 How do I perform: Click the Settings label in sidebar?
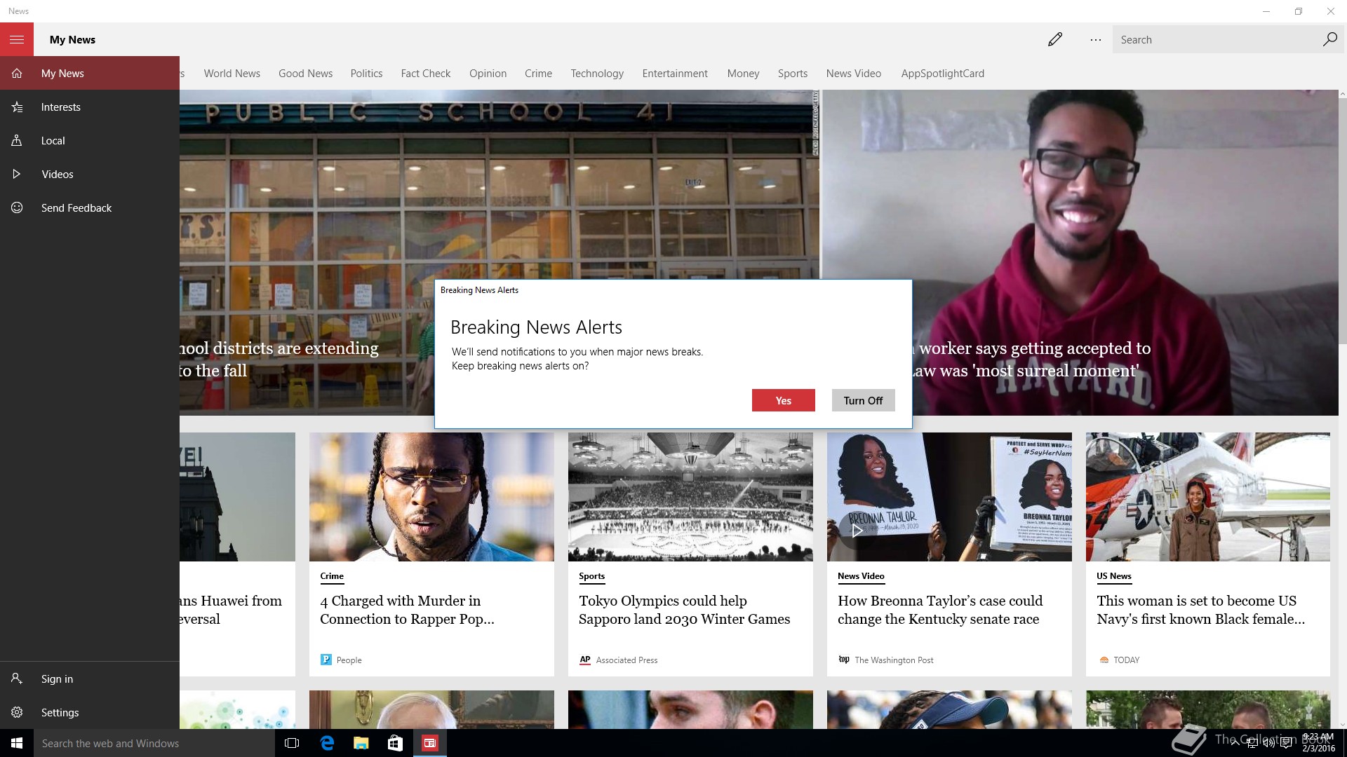click(x=60, y=712)
